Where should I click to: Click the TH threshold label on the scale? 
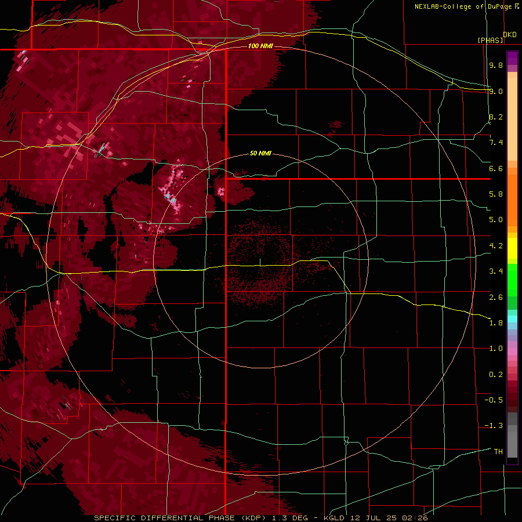498,452
